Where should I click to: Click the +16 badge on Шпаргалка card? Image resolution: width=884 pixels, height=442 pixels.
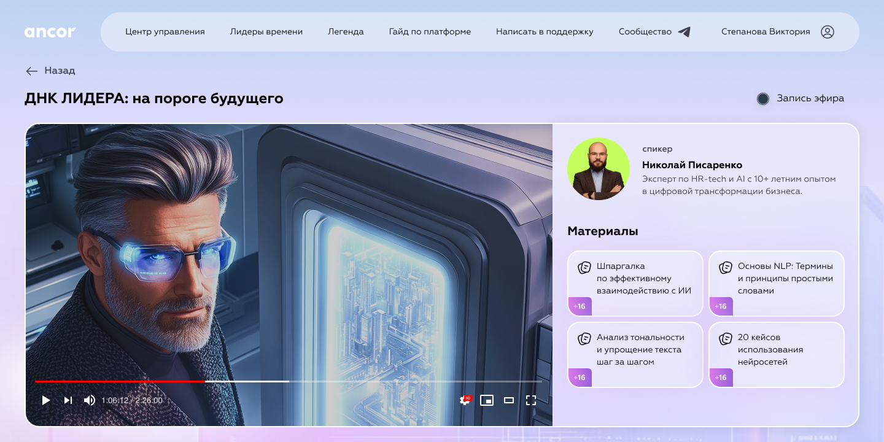(580, 306)
